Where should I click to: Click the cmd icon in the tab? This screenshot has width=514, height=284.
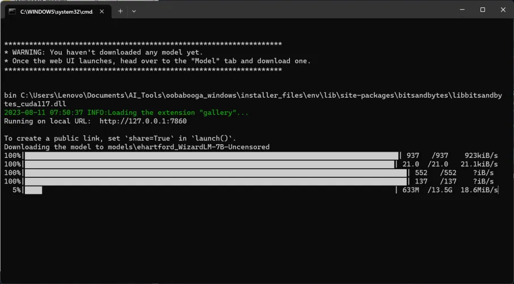(x=12, y=11)
